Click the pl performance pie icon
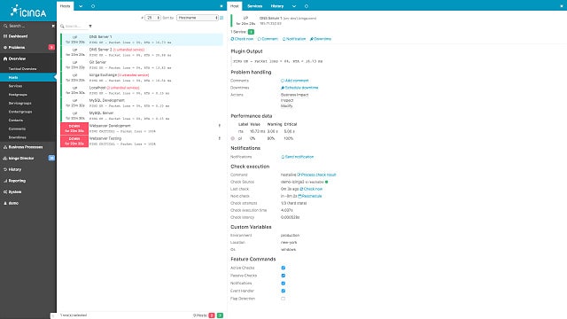This screenshot has height=319, width=567. (x=232, y=138)
